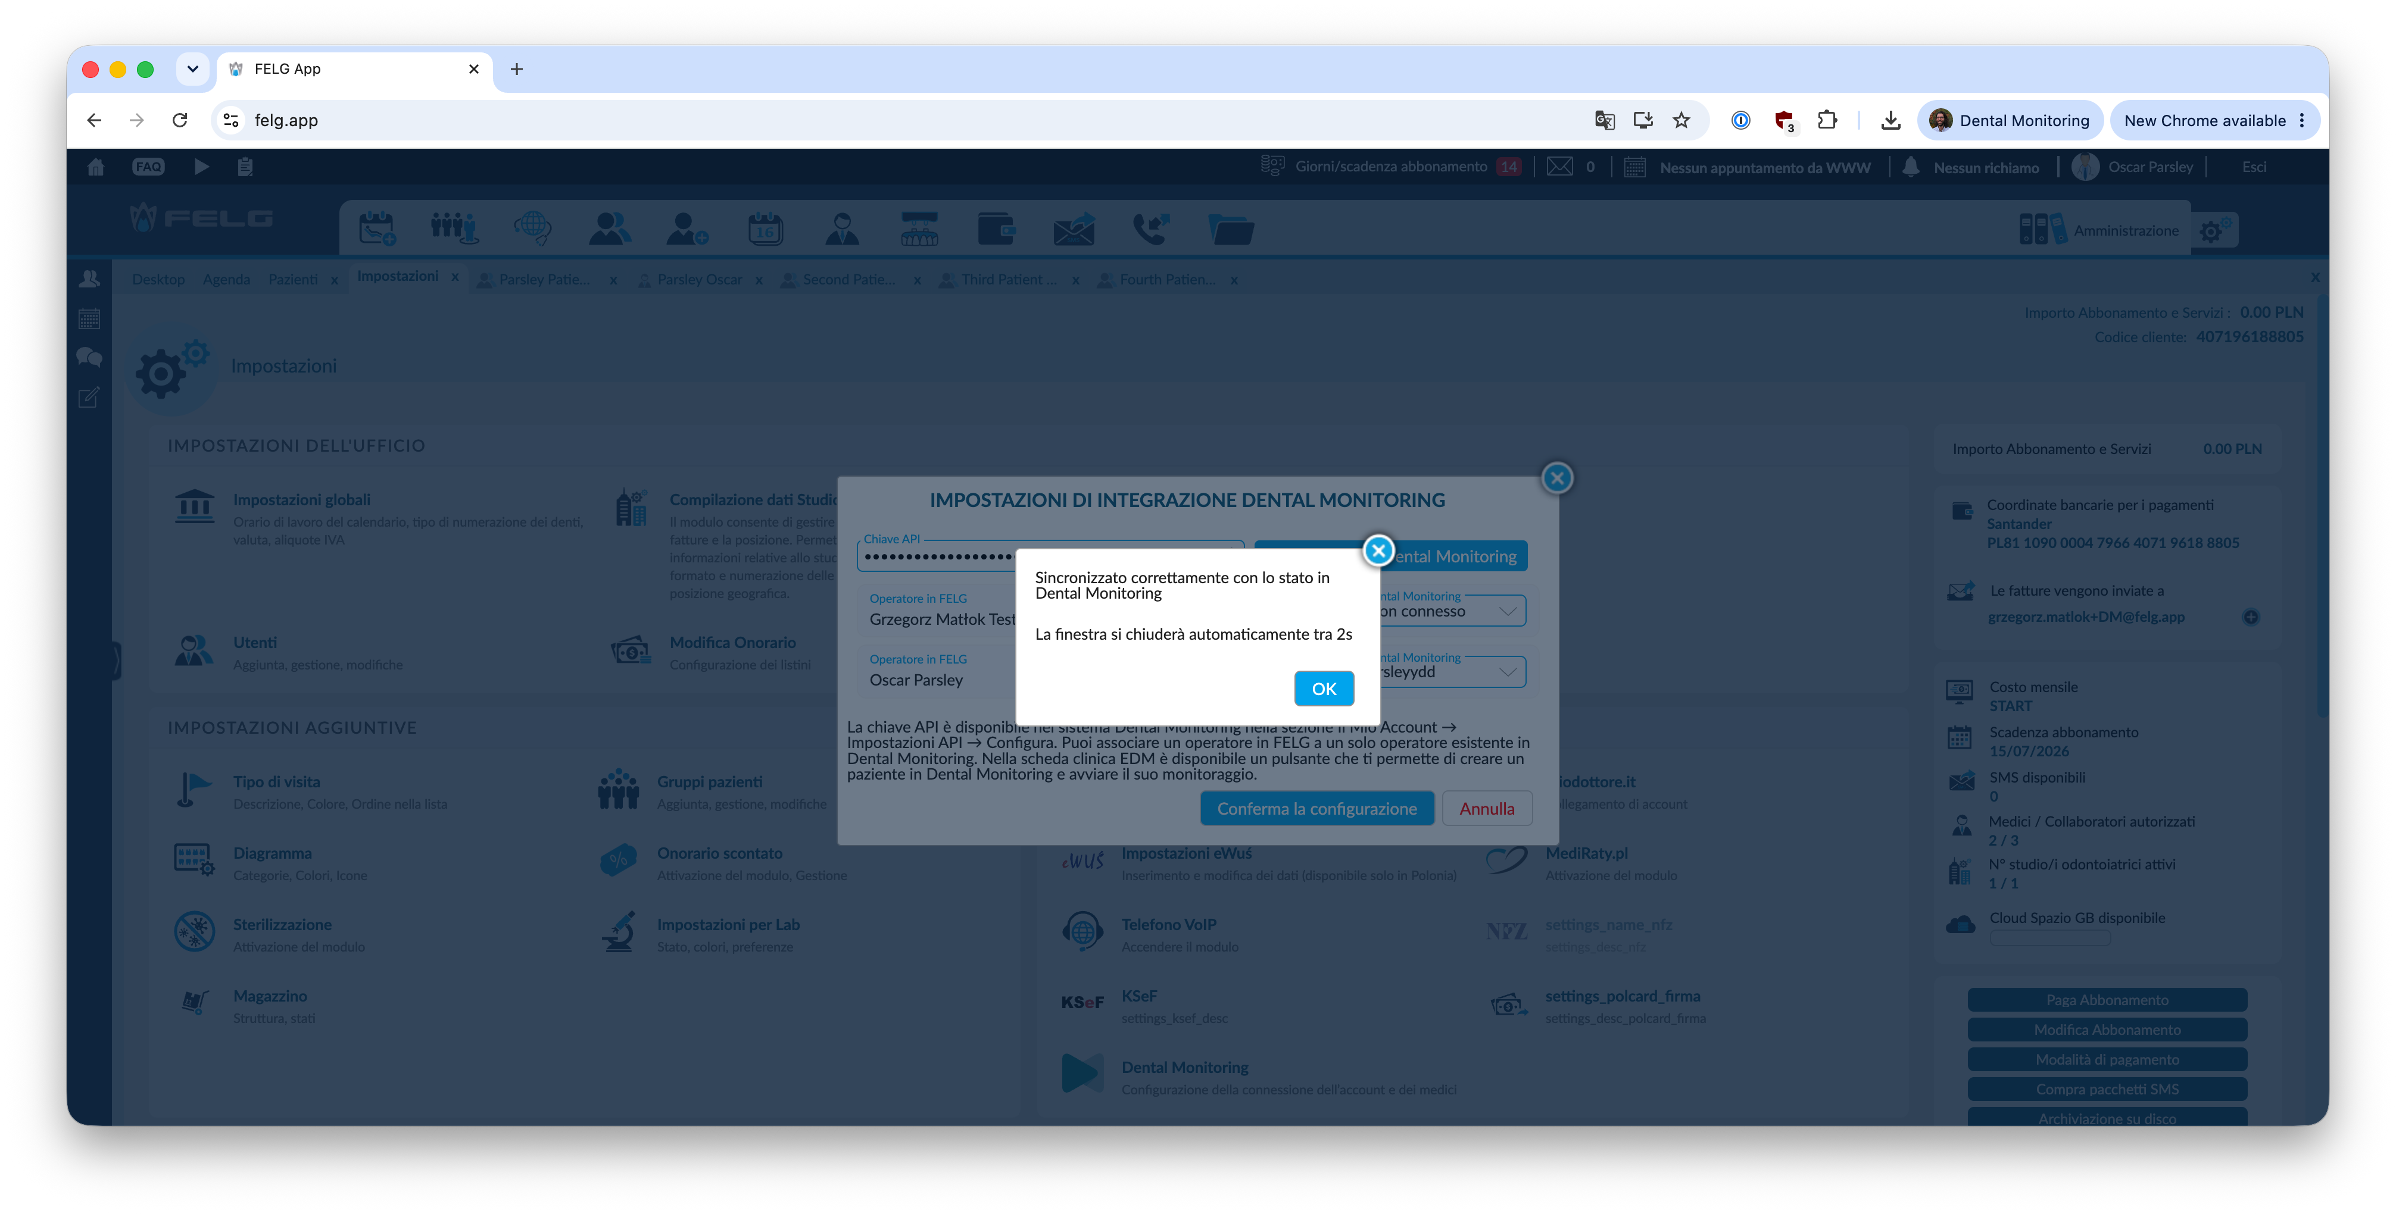
Task: Switch to the Parsley Oscar tab
Action: tap(698, 279)
